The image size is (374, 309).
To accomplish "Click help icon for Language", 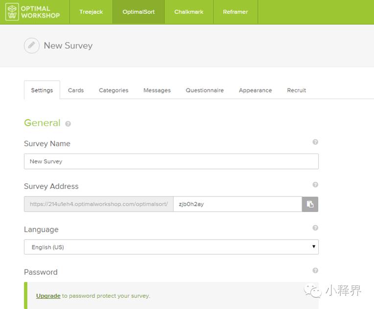I will point(315,228).
